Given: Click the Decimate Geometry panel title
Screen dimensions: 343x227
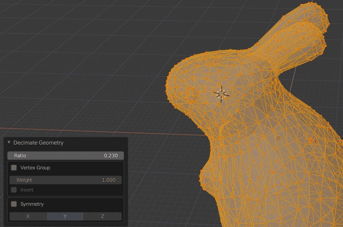Looking at the screenshot, I should pyautogui.click(x=38, y=143).
